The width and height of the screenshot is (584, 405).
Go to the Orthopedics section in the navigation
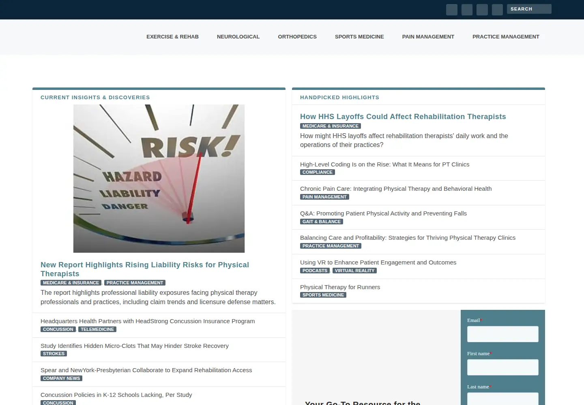click(297, 37)
